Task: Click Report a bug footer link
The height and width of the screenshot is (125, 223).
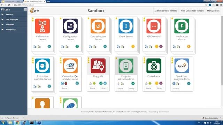Action: 153,112
